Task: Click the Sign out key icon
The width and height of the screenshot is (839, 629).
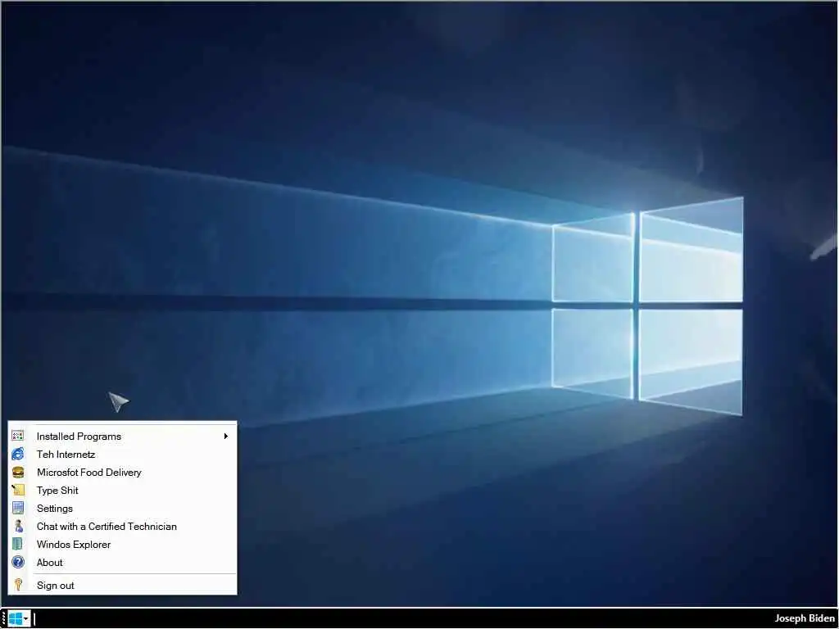Action: (18, 585)
